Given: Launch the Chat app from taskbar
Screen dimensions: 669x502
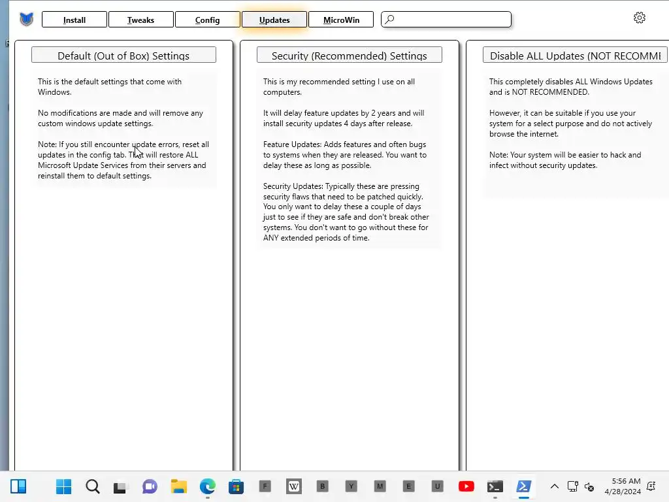Looking at the screenshot, I should (150, 486).
